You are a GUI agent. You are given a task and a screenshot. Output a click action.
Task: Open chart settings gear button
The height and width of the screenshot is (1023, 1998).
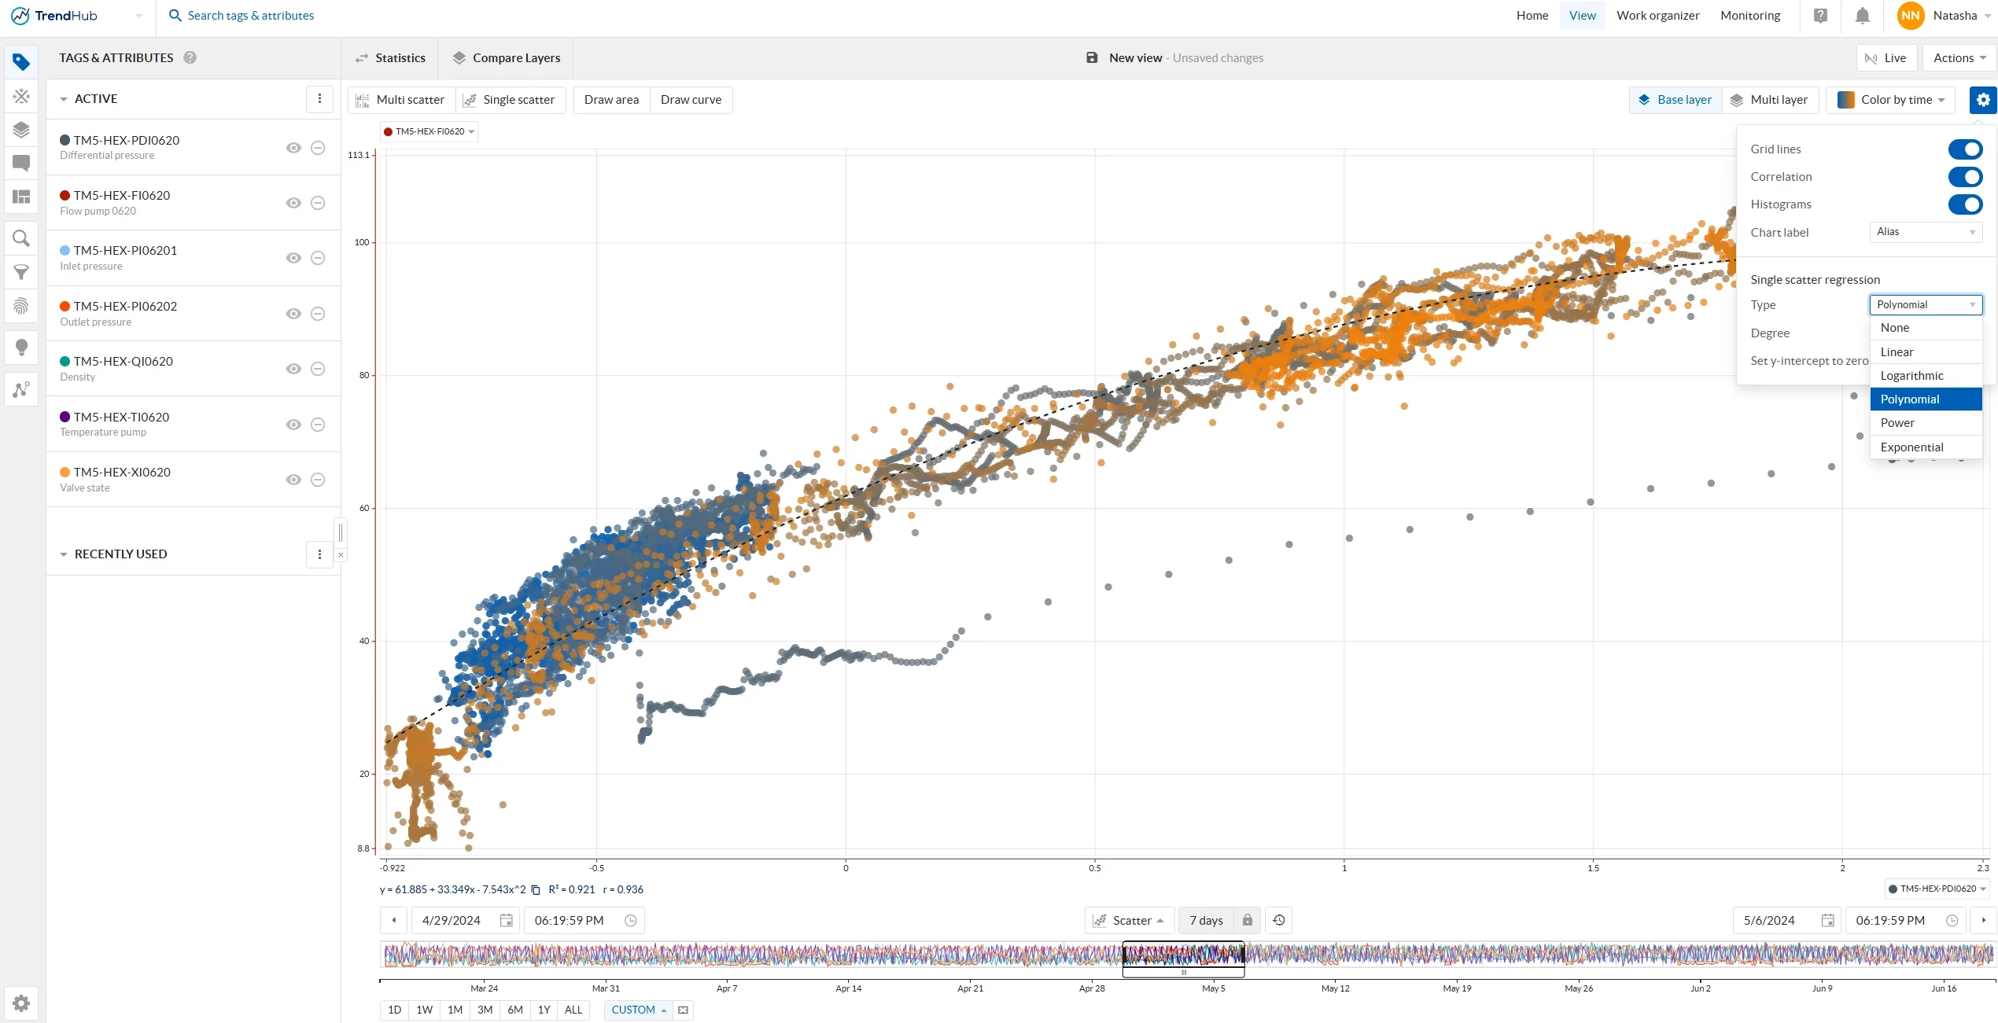[1982, 100]
